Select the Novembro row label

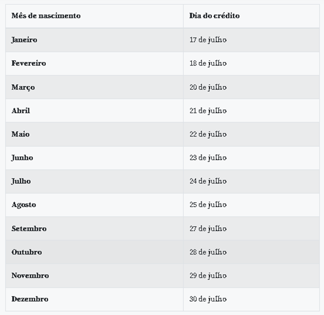[30, 276]
